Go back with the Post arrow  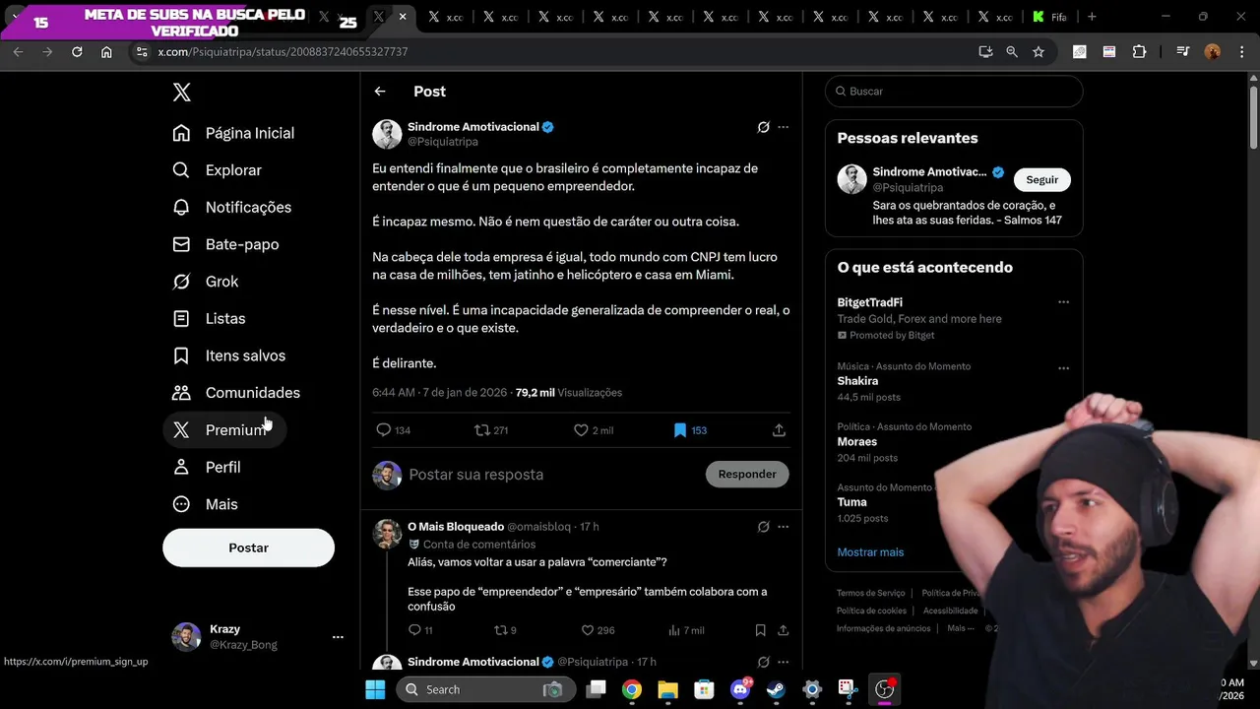click(380, 92)
